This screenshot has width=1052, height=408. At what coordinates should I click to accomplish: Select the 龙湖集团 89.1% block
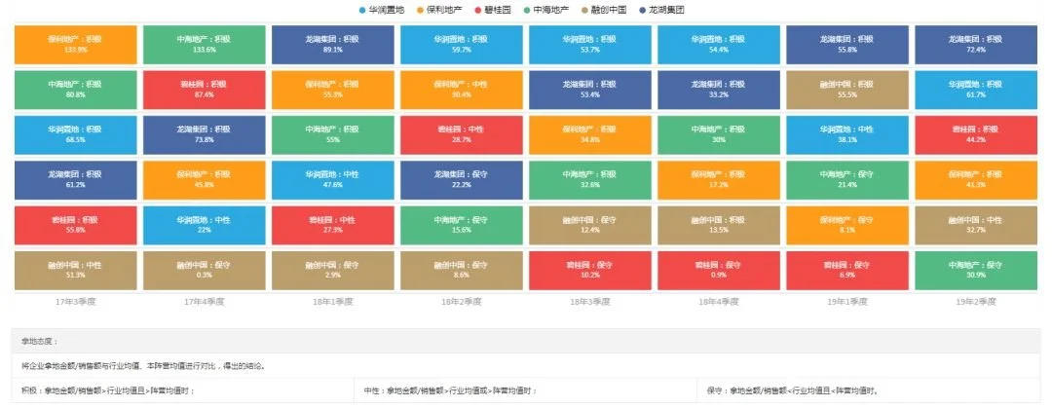tap(333, 45)
